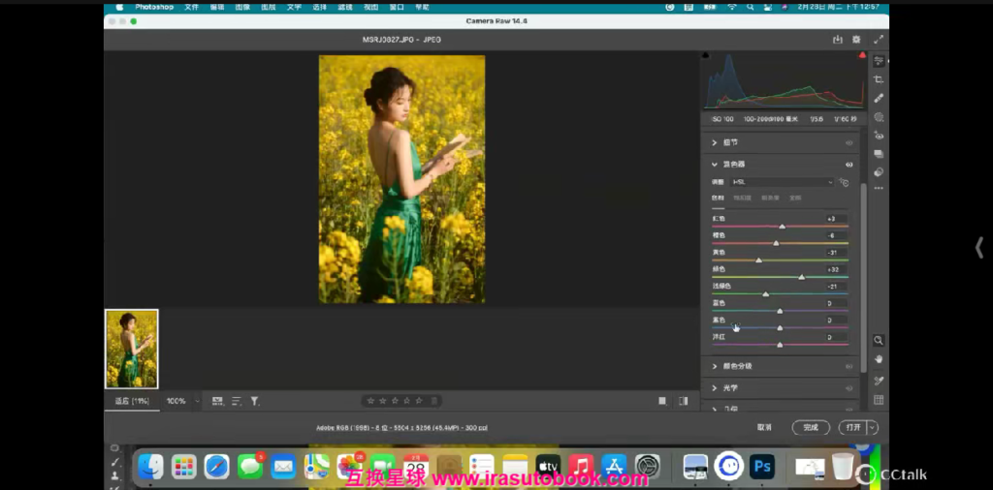Toggle shadow clipping warning indicator
The height and width of the screenshot is (490, 993).
[706, 55]
